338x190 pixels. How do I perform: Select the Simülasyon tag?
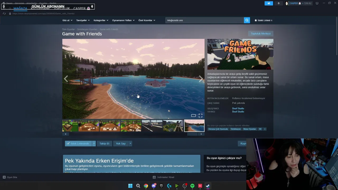click(x=236, y=129)
